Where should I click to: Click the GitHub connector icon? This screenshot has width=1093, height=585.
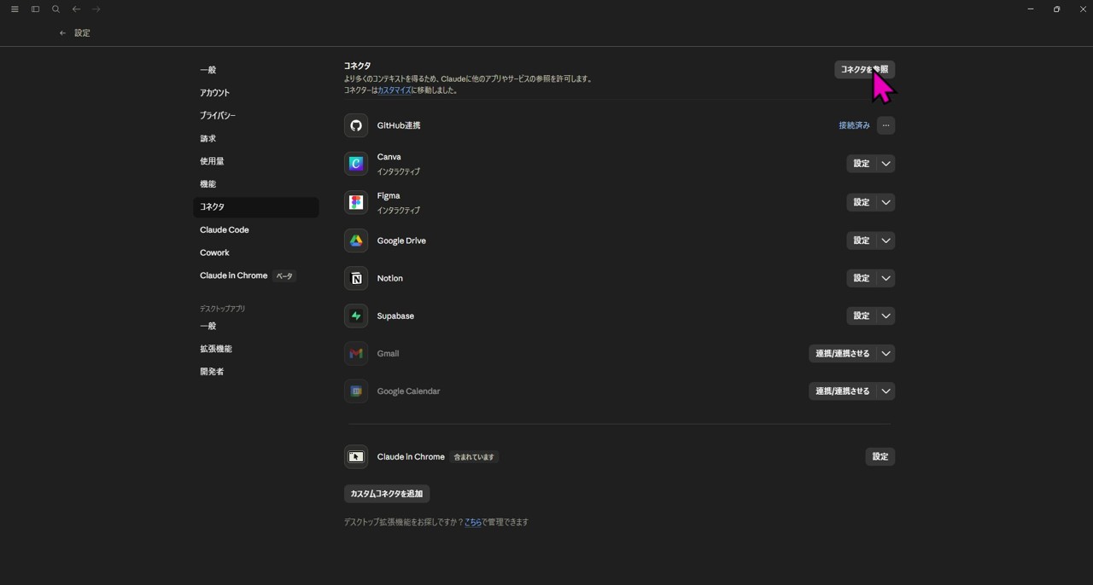[x=356, y=125]
